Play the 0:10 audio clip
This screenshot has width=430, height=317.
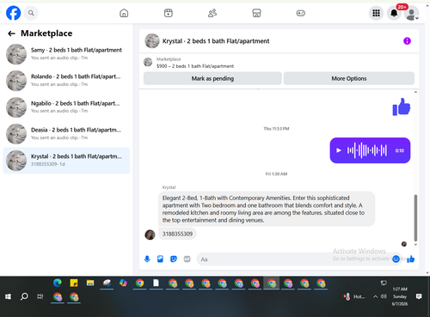(339, 150)
